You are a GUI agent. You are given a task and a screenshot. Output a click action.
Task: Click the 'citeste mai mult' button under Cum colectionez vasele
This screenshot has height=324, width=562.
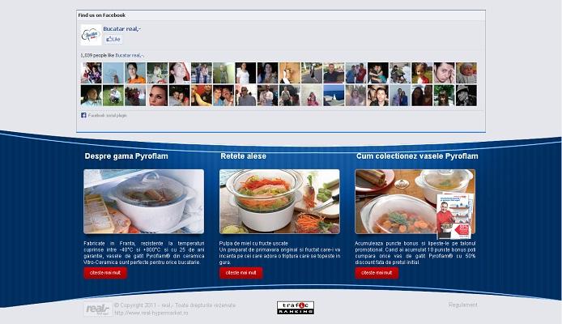[377, 273]
